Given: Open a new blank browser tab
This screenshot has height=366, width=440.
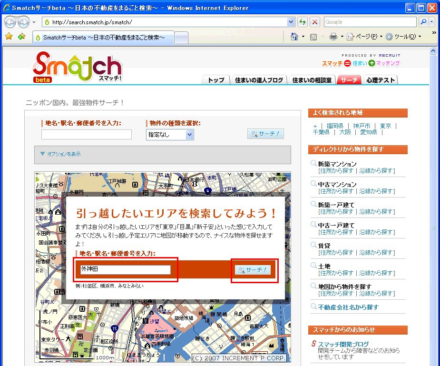Looking at the screenshot, I should click(x=181, y=38).
